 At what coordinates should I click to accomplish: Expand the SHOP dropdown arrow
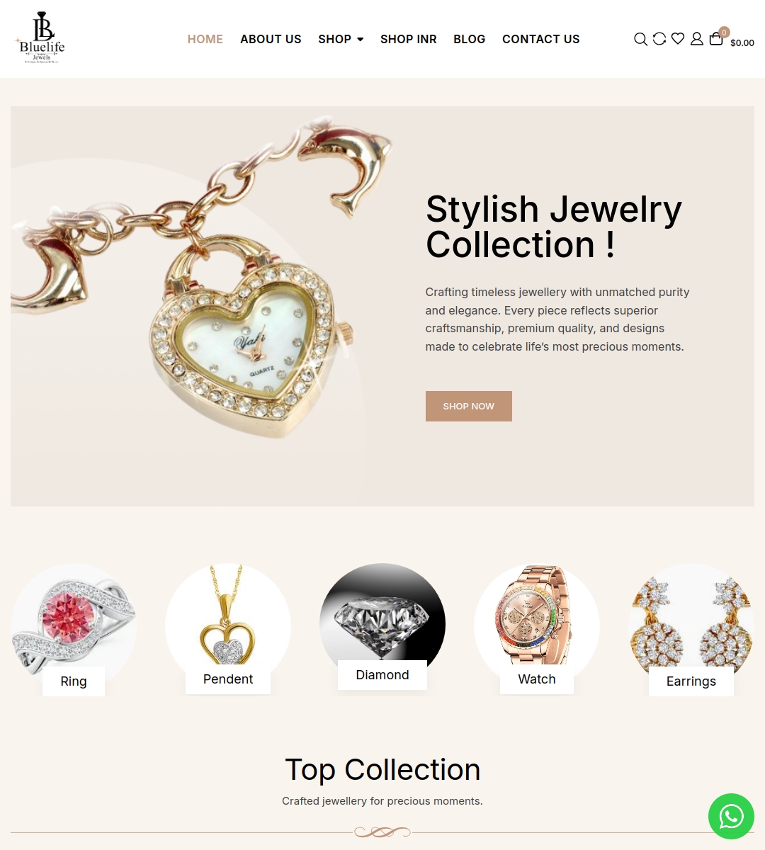[361, 40]
